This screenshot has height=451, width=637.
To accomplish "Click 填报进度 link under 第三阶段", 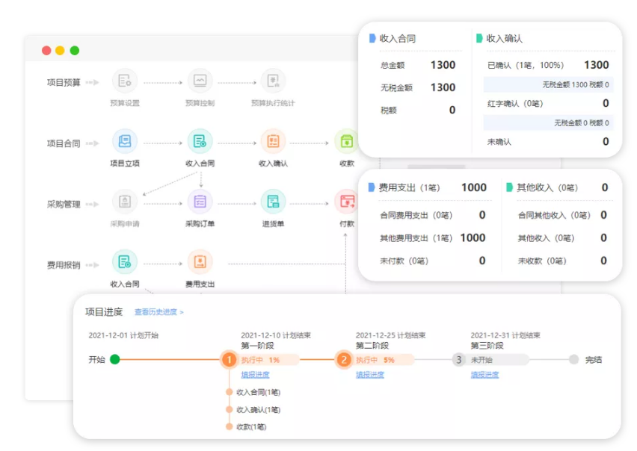I will pyautogui.click(x=484, y=374).
